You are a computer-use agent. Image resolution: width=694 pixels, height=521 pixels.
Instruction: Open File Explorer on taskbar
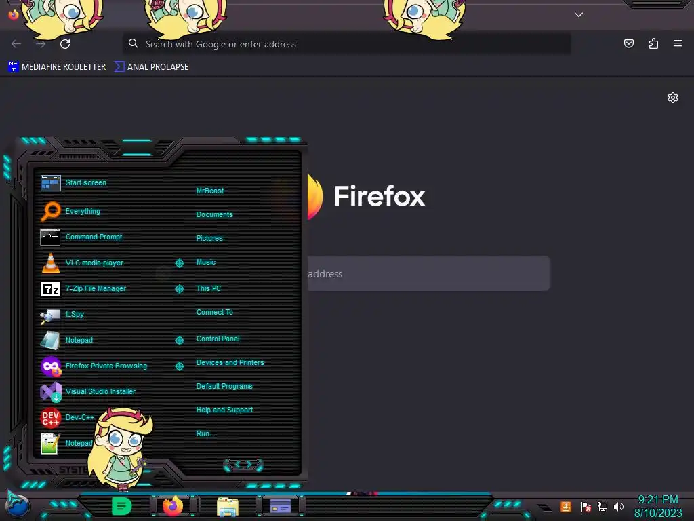coord(228,507)
